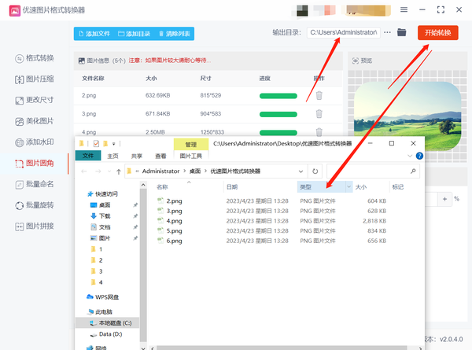Select the 图片压缩 image compression tool
The height and width of the screenshot is (350, 472).
[35, 79]
